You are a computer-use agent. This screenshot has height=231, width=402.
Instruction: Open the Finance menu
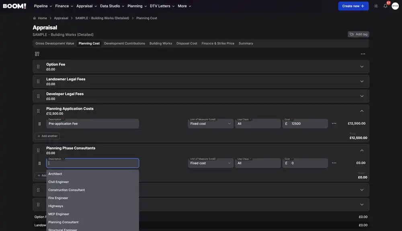64,6
